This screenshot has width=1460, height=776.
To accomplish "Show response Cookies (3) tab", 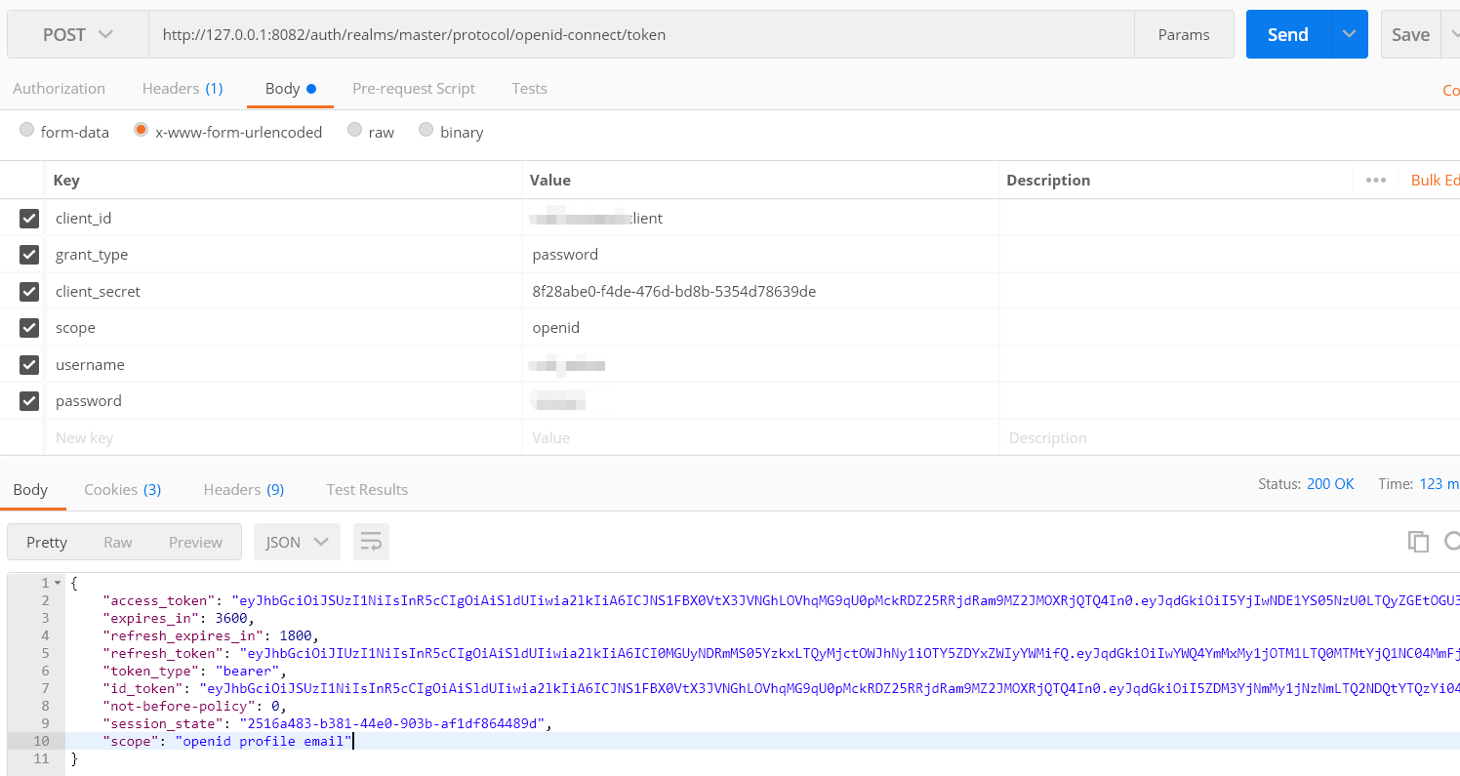I will click(123, 489).
